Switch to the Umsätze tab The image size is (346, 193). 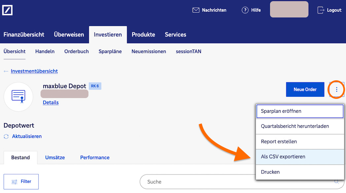click(x=55, y=157)
